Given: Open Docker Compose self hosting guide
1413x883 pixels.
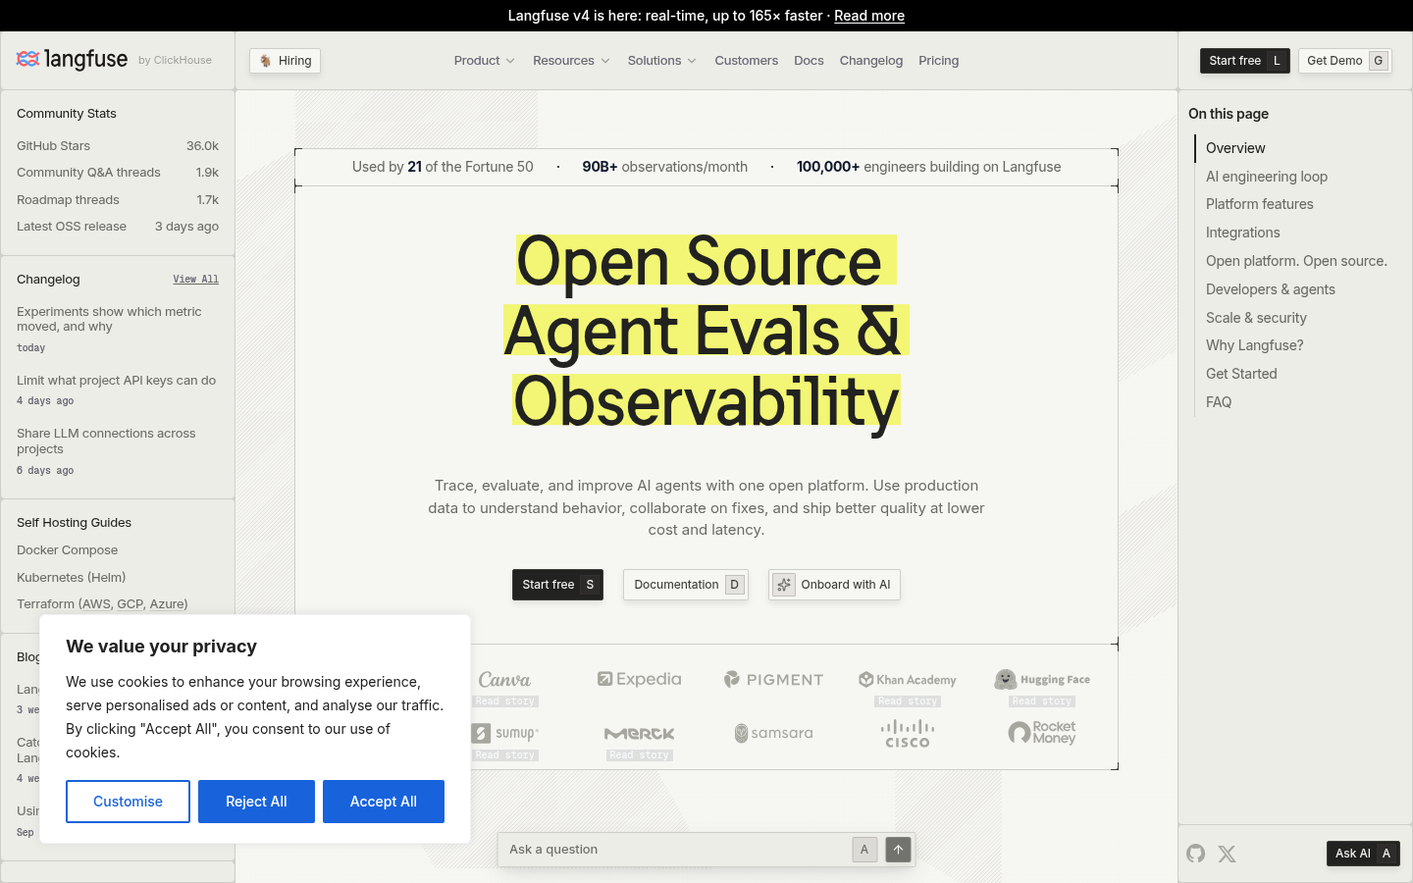Looking at the screenshot, I should (67, 550).
